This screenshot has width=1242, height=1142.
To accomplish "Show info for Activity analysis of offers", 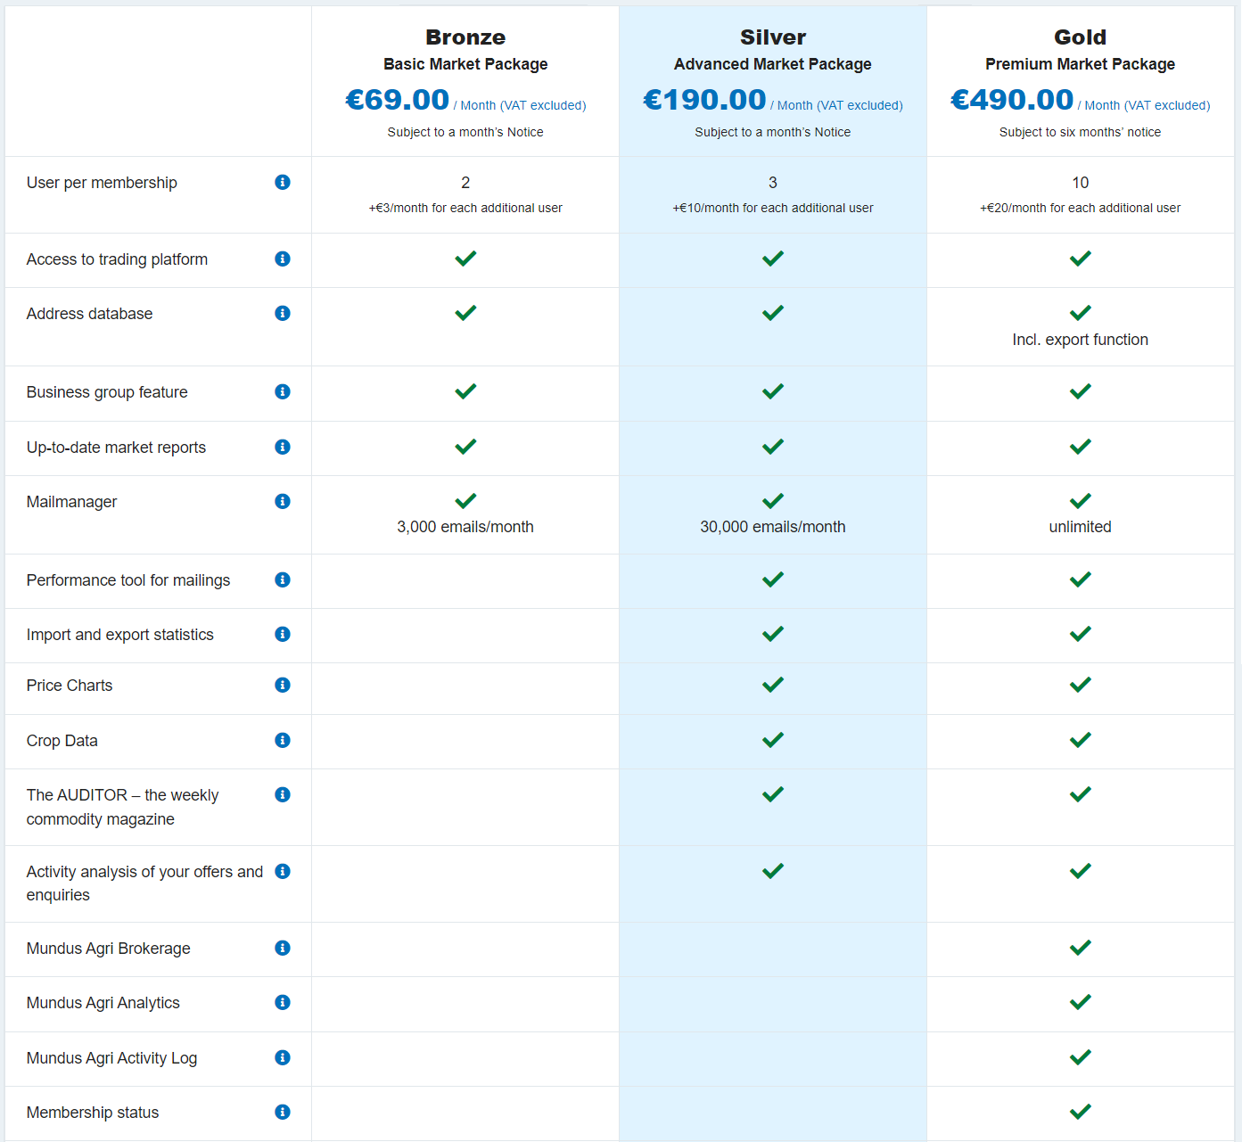I will tap(283, 871).
